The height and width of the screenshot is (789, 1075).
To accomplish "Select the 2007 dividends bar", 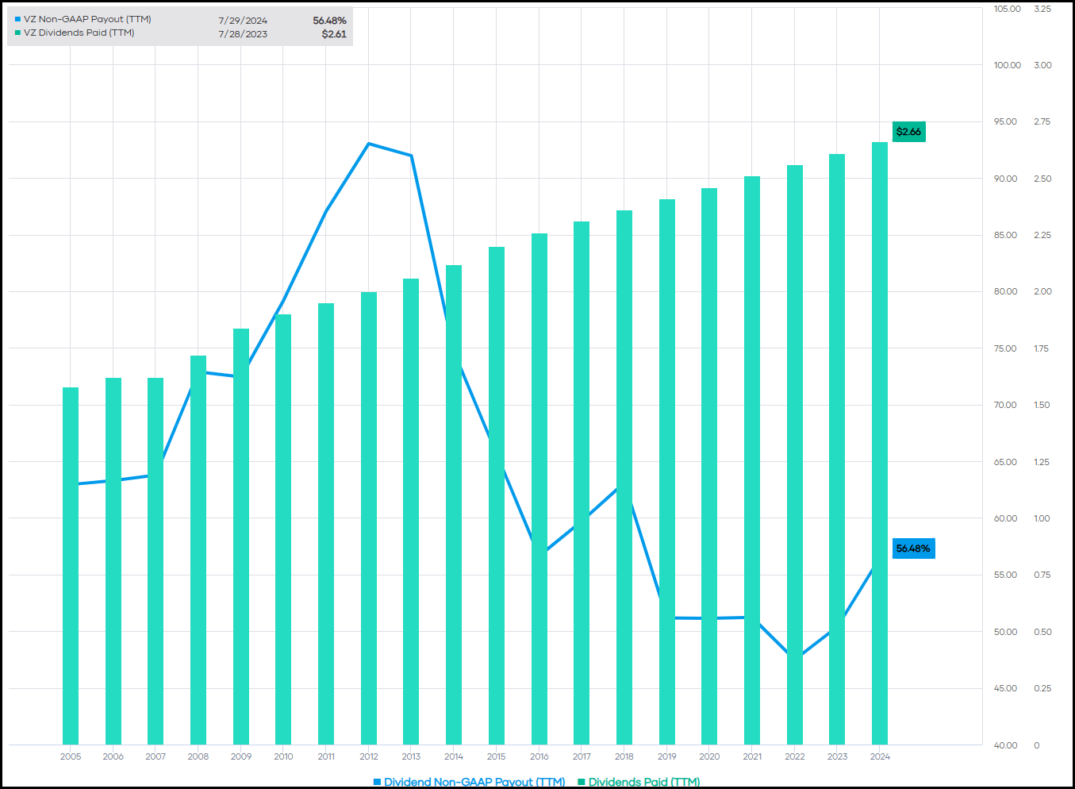I will coord(155,561).
